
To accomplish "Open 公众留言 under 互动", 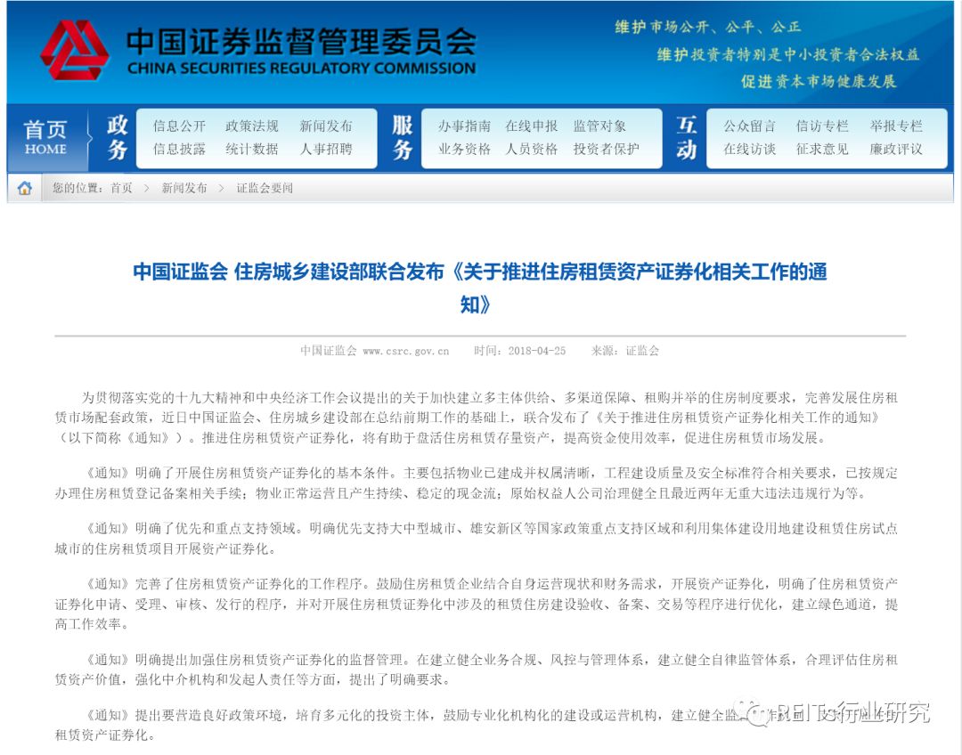I will point(749,126).
